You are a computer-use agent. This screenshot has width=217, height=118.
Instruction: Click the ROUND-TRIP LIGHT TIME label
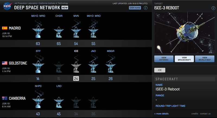click(x=171, y=106)
